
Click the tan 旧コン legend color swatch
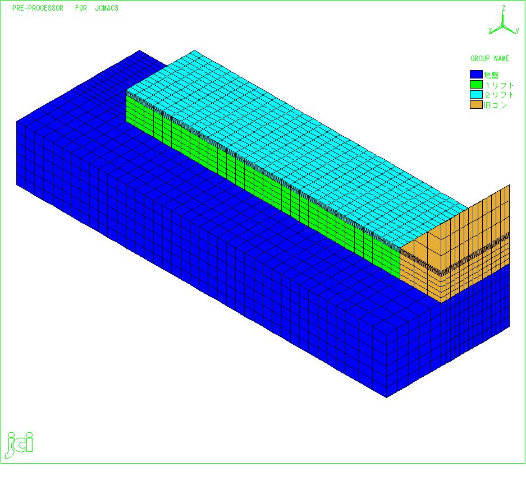pyautogui.click(x=476, y=104)
